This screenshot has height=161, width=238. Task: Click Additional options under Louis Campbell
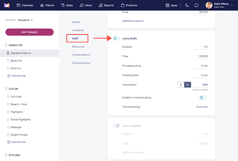pos(133,152)
